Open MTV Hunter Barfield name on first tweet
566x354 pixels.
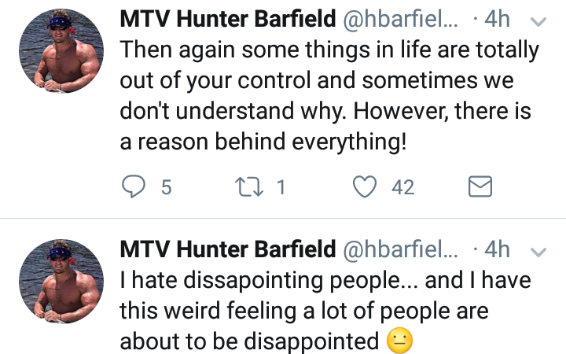(228, 19)
